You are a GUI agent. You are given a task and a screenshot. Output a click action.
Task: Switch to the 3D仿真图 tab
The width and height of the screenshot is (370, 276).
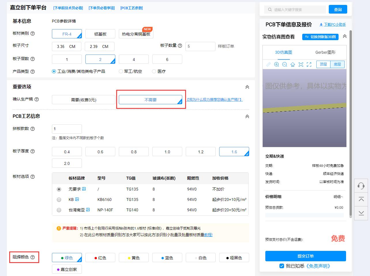[x=283, y=52]
